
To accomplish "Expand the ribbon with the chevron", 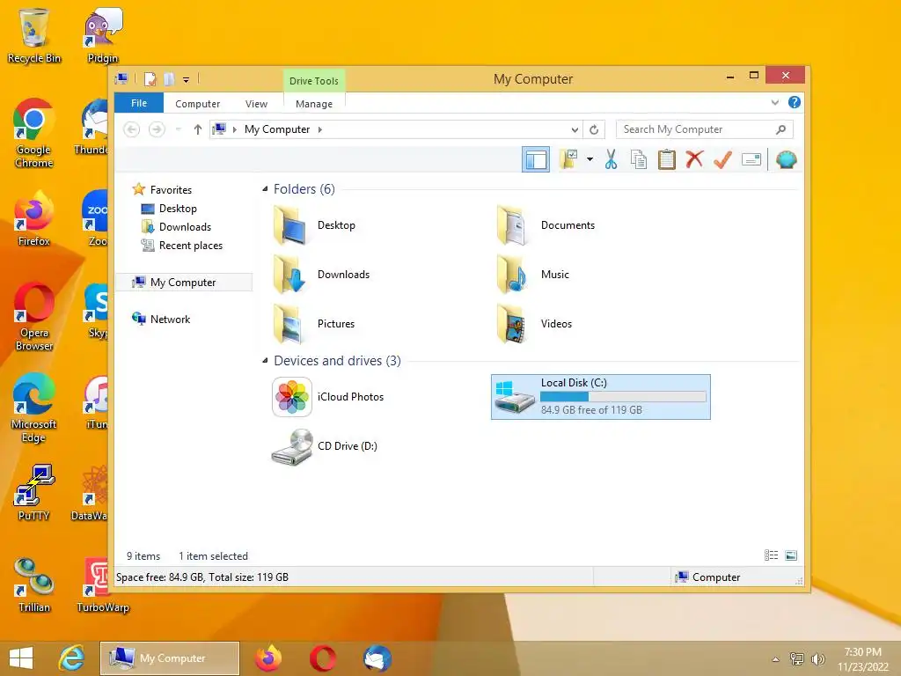I will tap(774, 102).
